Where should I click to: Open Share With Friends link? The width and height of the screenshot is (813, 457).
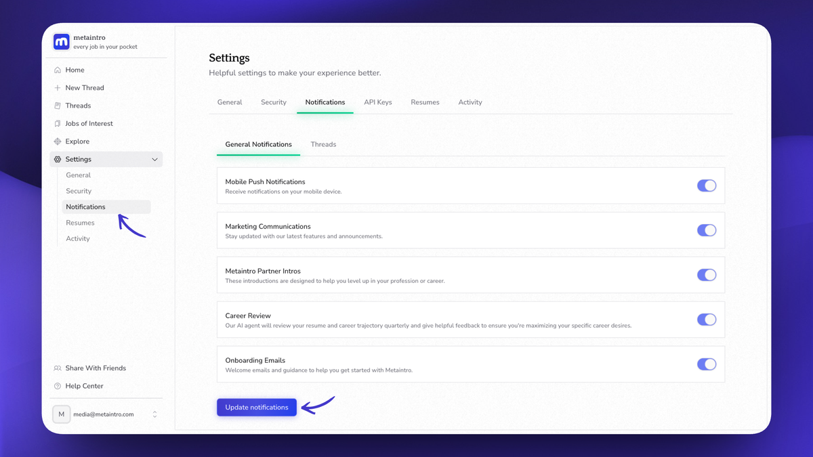pyautogui.click(x=96, y=368)
